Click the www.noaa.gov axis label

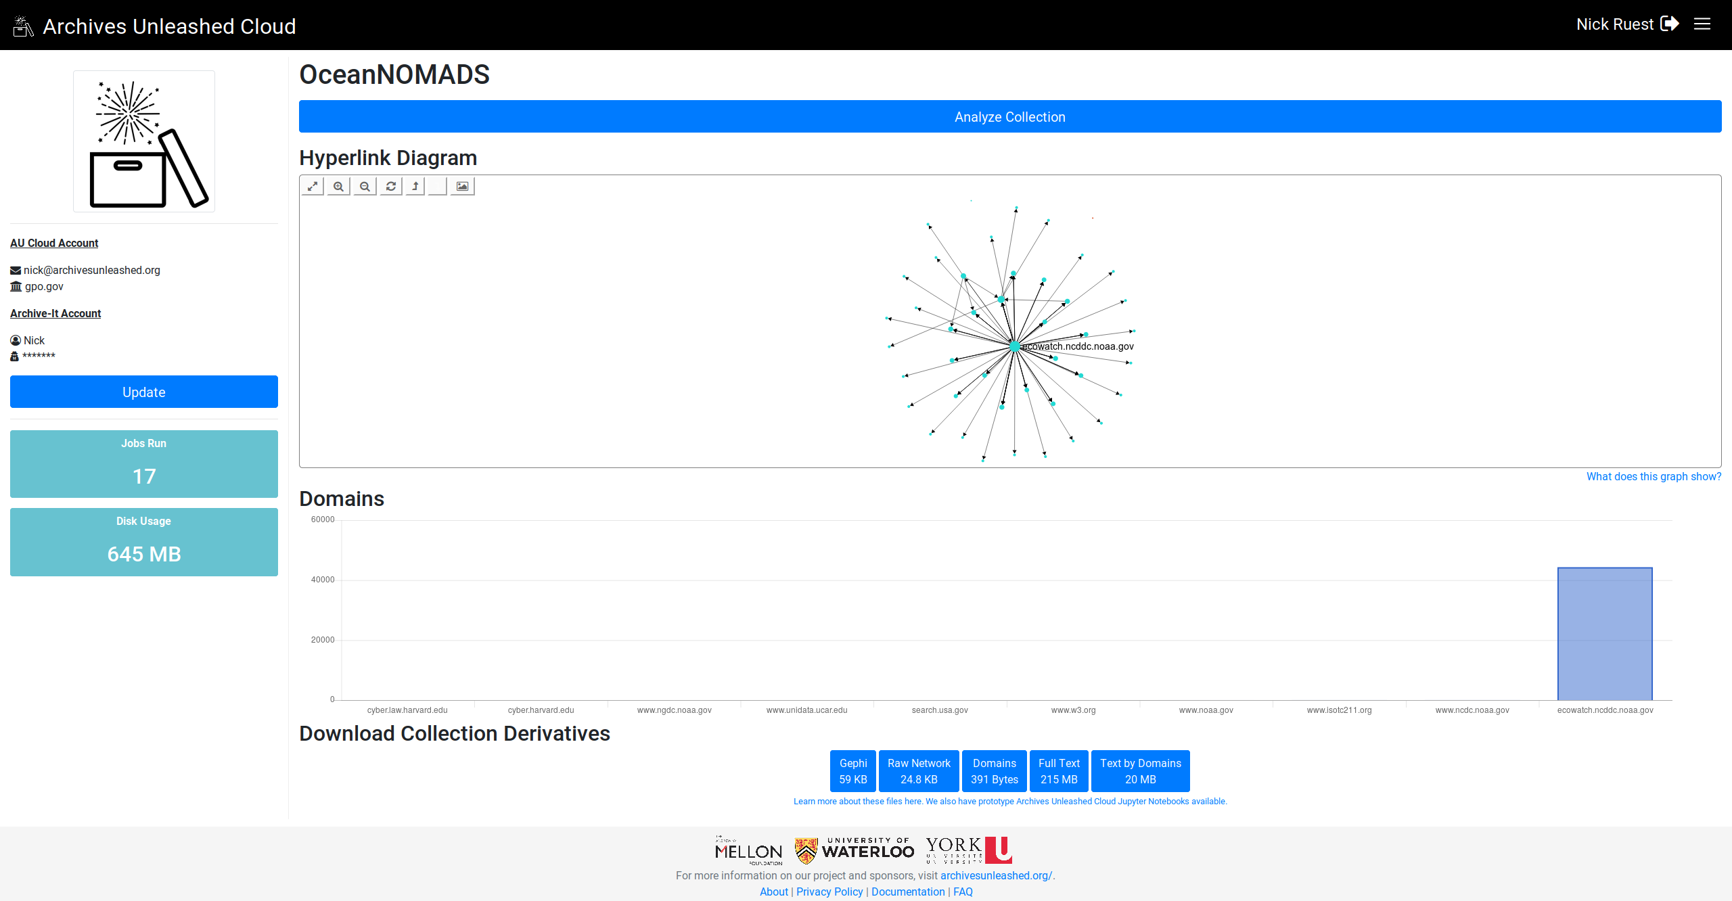click(x=1206, y=710)
